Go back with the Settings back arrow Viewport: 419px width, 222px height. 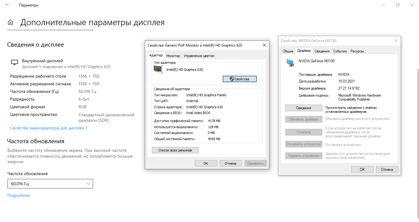[7, 5]
